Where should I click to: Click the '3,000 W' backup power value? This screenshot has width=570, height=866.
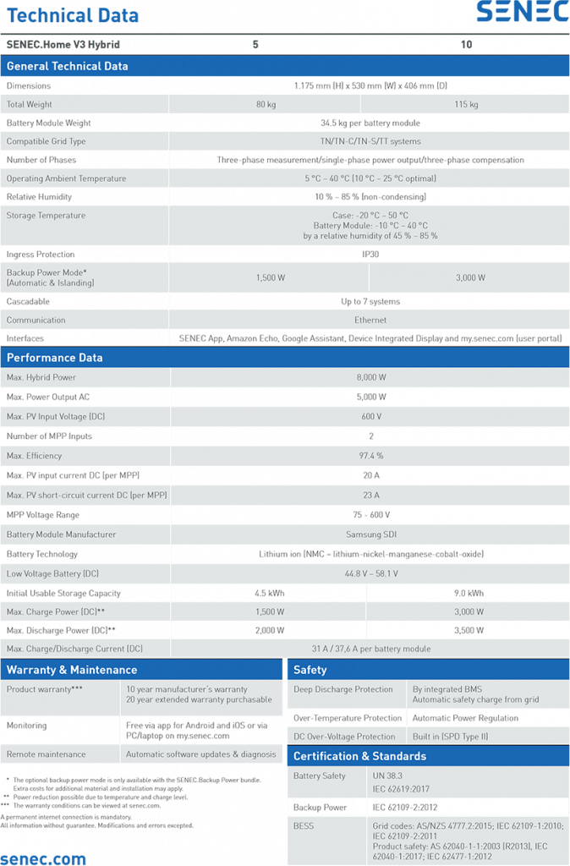[x=470, y=277]
